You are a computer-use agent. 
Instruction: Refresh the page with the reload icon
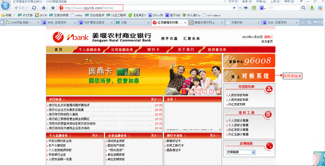click(x=34, y=8)
